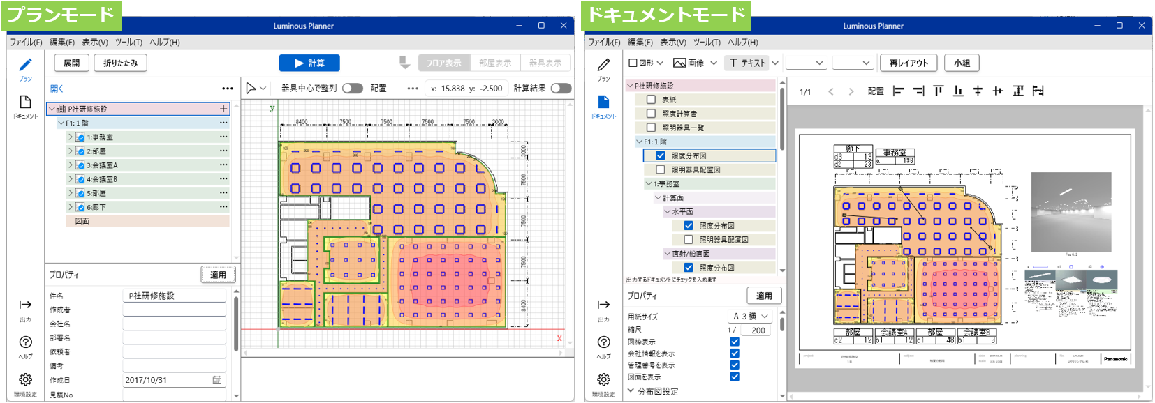Click the plus icon on the P社研修施設 row
The height and width of the screenshot is (403, 1155).
click(223, 109)
